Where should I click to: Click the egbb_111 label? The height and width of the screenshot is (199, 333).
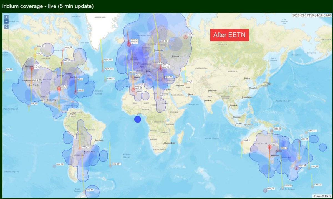pos(109,68)
